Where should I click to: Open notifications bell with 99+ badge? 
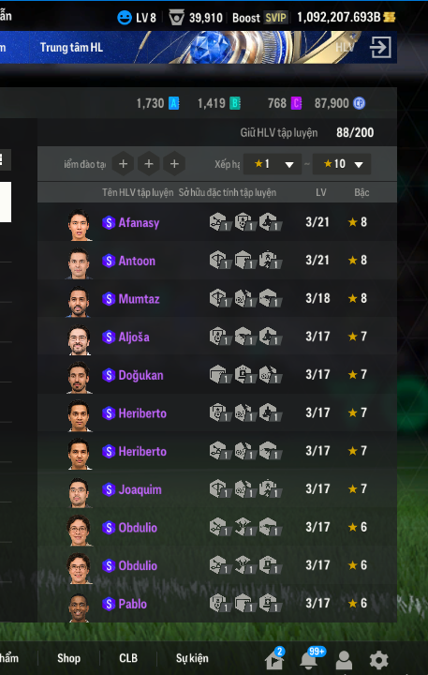[310, 659]
